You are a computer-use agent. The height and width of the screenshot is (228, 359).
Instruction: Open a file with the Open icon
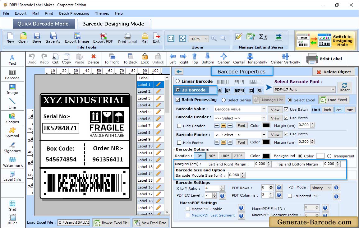23,38
